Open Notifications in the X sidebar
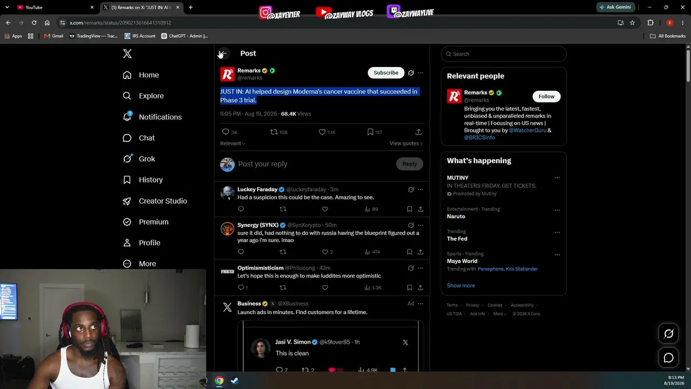 coord(152,117)
